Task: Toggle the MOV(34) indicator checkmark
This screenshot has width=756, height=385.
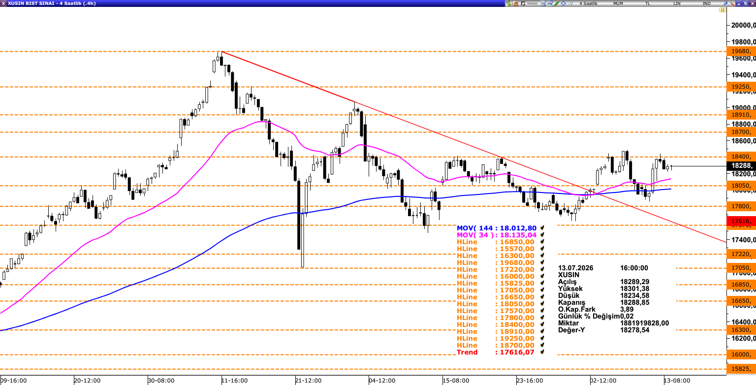Action: [542, 235]
